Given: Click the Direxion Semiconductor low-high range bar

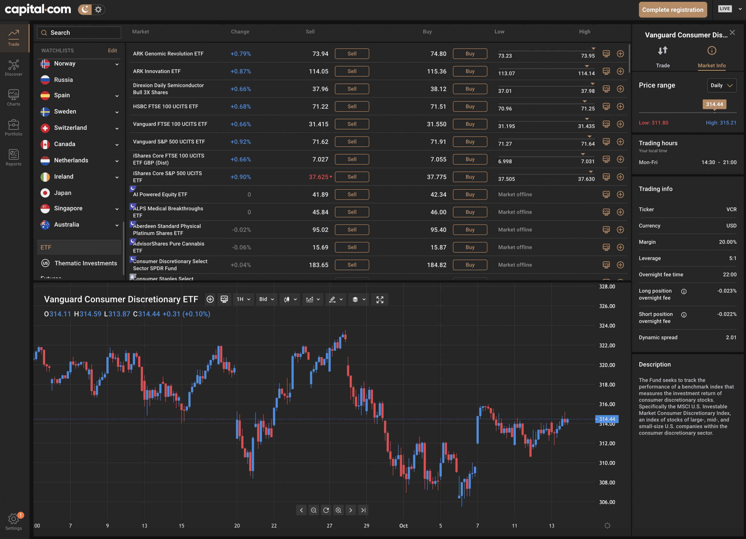Looking at the screenshot, I should (546, 86).
